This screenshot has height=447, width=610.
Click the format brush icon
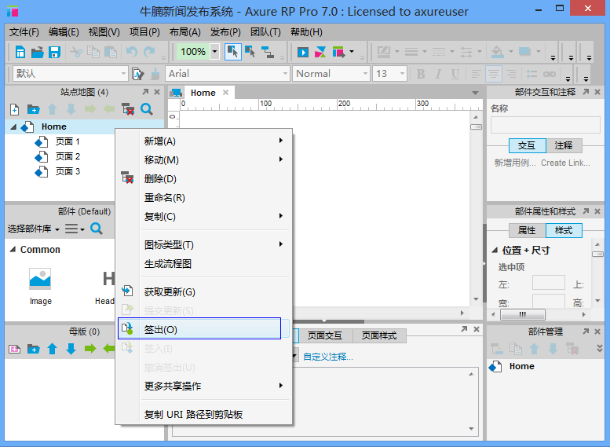[155, 74]
